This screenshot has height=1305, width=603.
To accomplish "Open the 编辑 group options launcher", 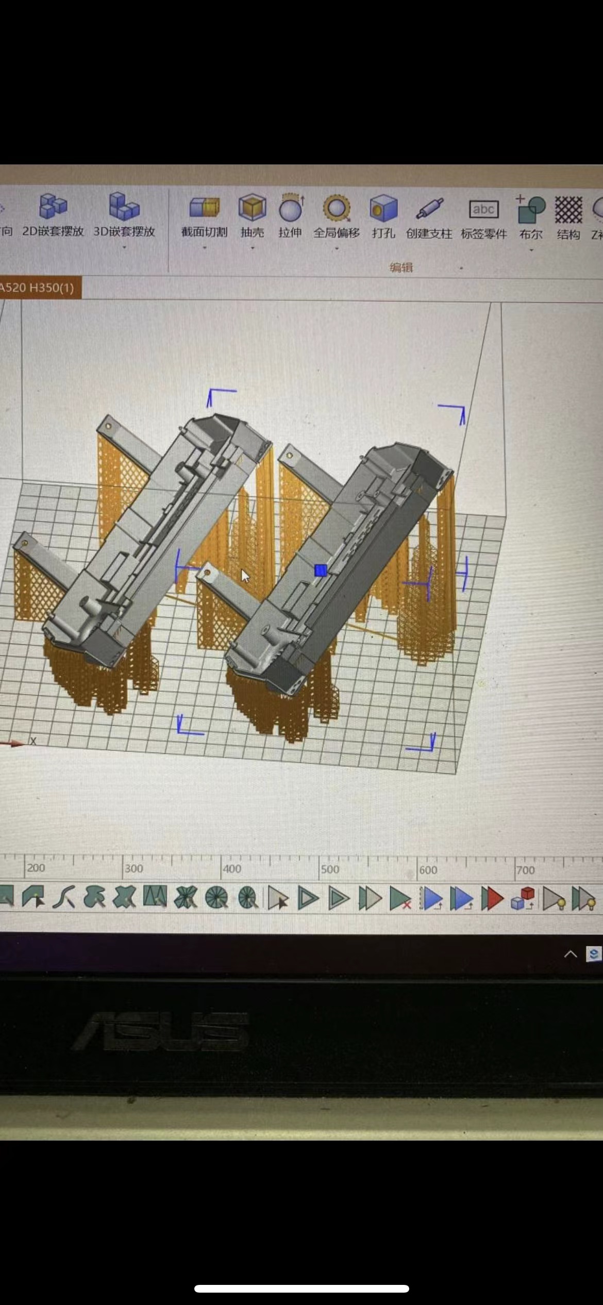I will [461, 268].
